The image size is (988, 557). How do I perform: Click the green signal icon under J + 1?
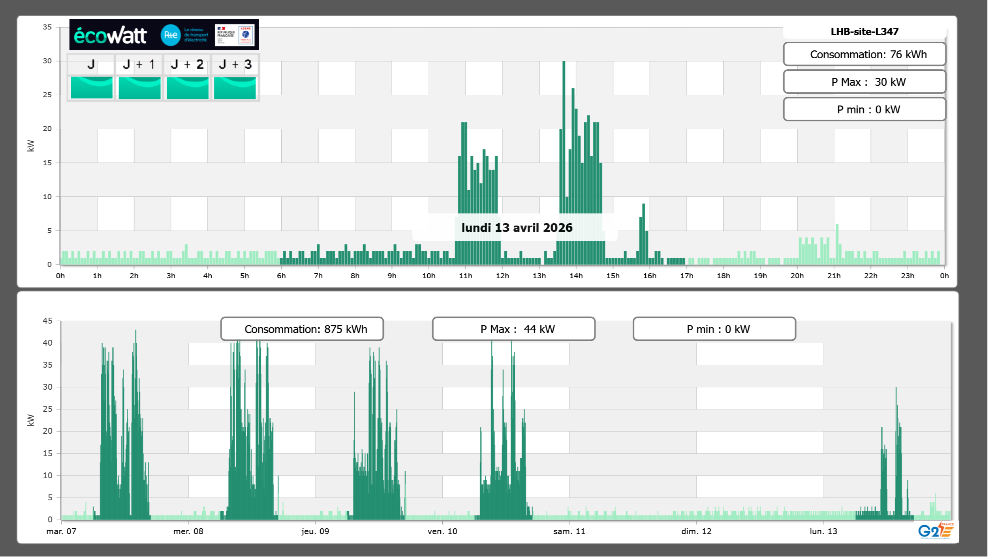[139, 87]
